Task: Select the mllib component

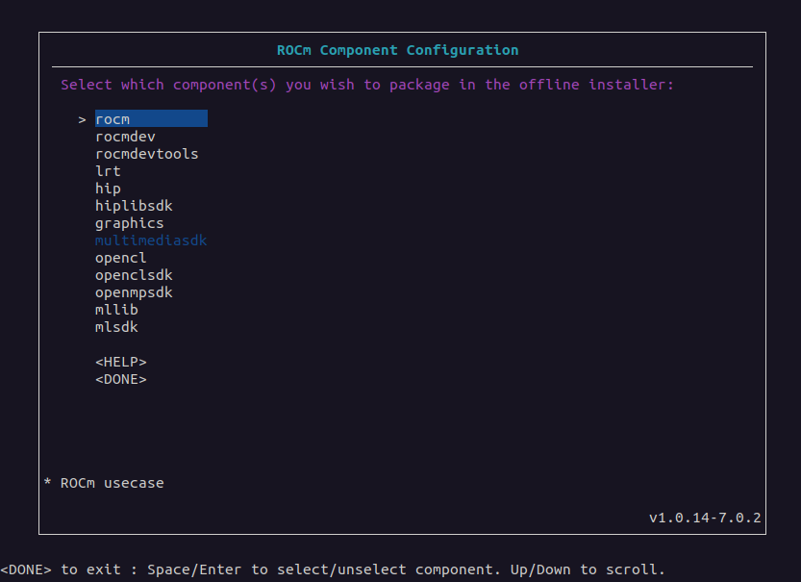Action: click(116, 310)
